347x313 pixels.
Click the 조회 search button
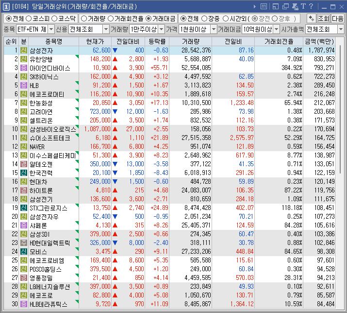click(324, 18)
